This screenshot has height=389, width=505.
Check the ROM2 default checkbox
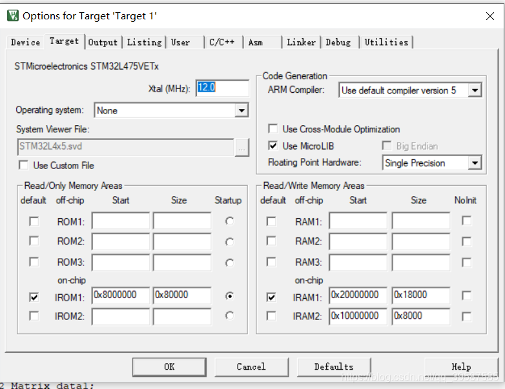34,241
